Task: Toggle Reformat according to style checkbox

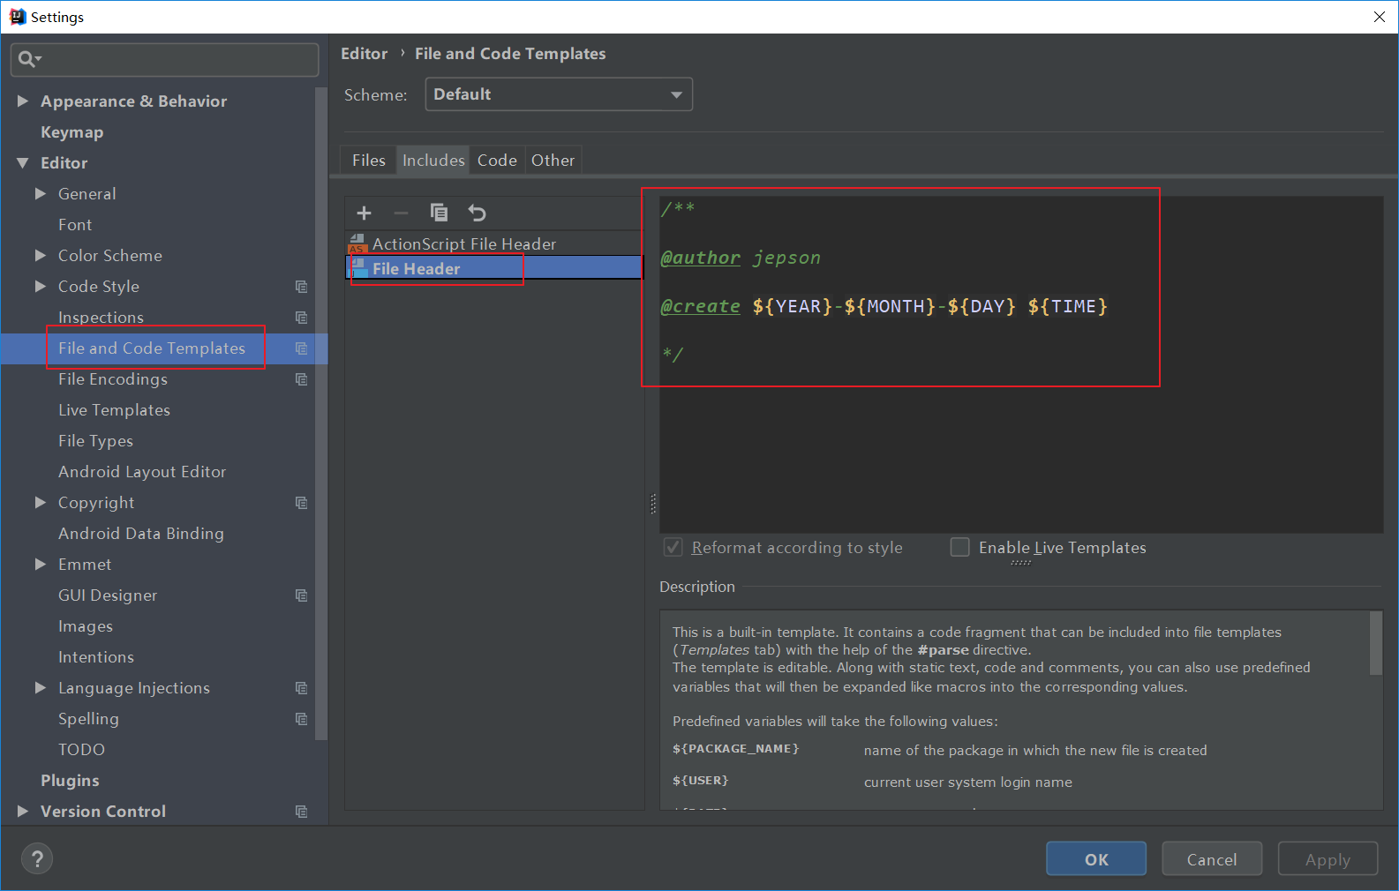Action: (x=673, y=547)
